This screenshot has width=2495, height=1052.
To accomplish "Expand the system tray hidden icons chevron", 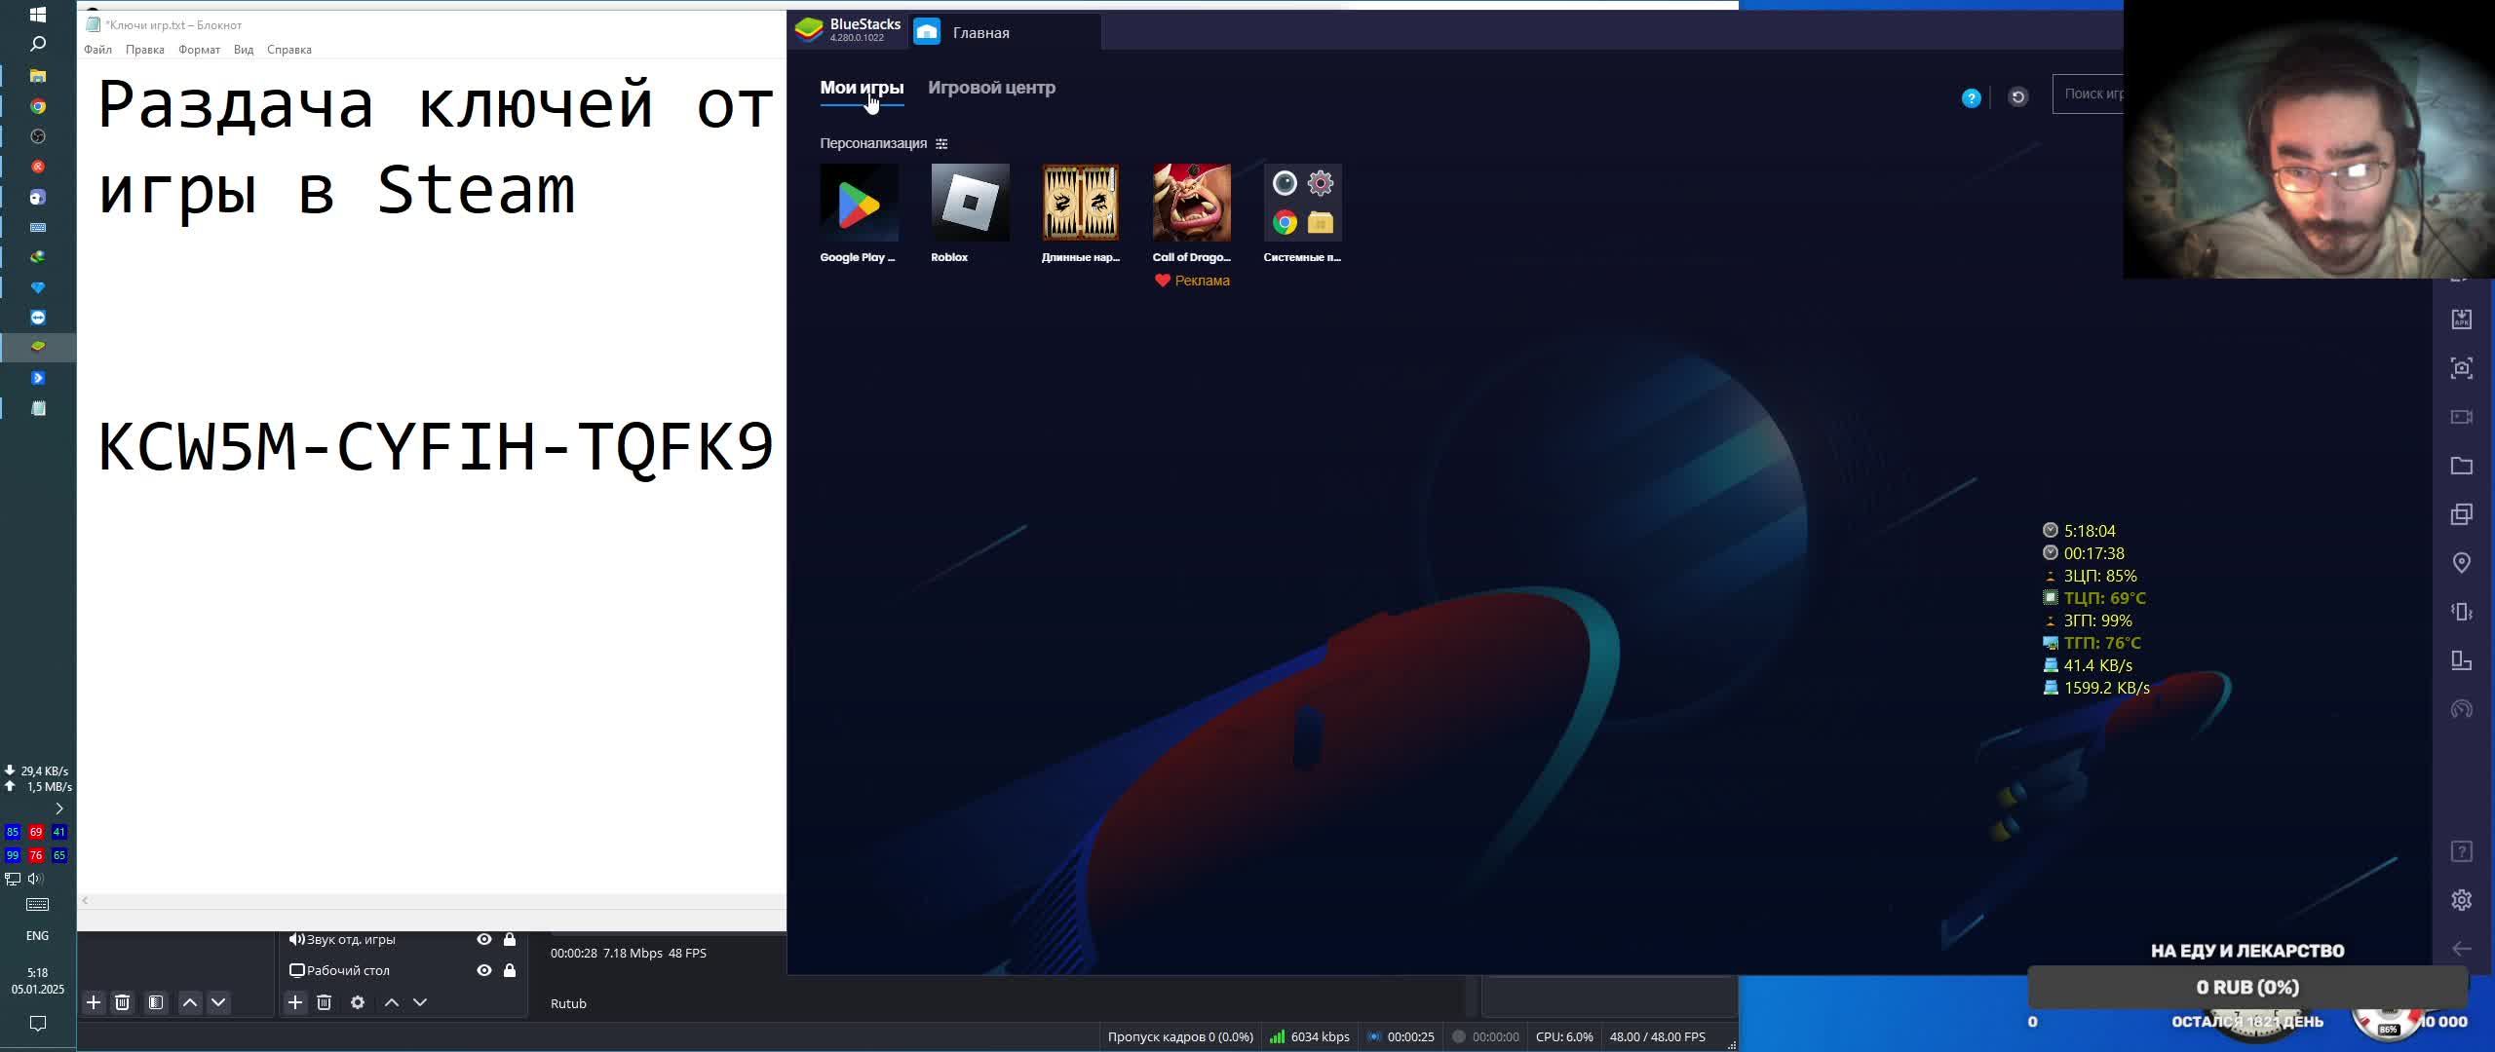I will pyautogui.click(x=59, y=808).
